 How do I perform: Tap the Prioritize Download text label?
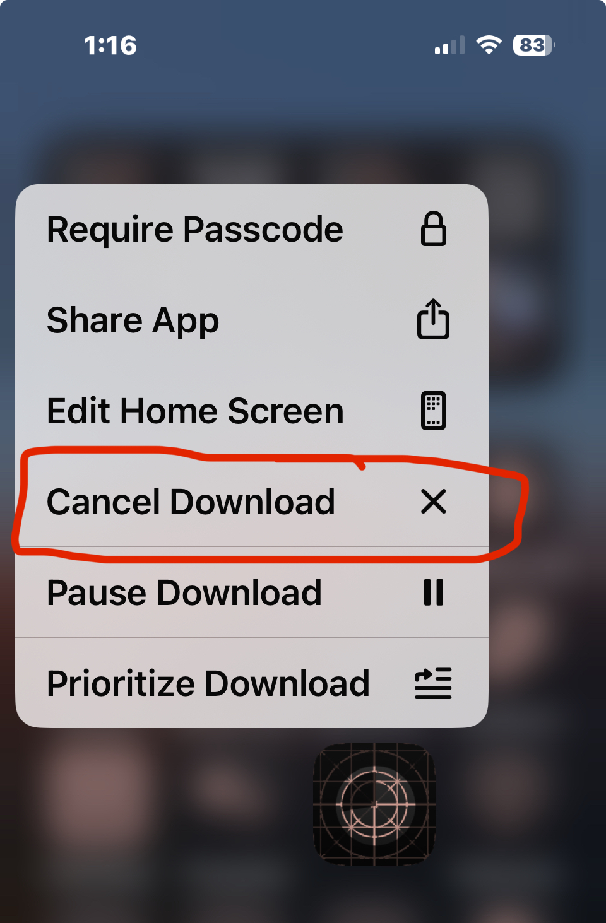click(208, 684)
